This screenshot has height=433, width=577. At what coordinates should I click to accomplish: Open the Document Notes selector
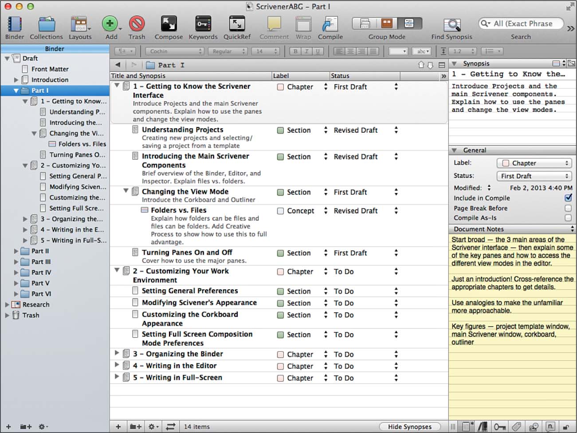coord(512,229)
